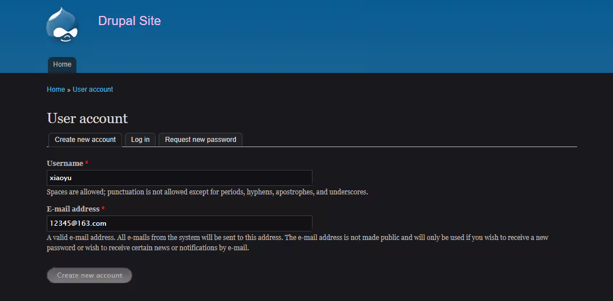Focus the Username field containing xiaoyu
The image size is (613, 301).
tap(180, 177)
